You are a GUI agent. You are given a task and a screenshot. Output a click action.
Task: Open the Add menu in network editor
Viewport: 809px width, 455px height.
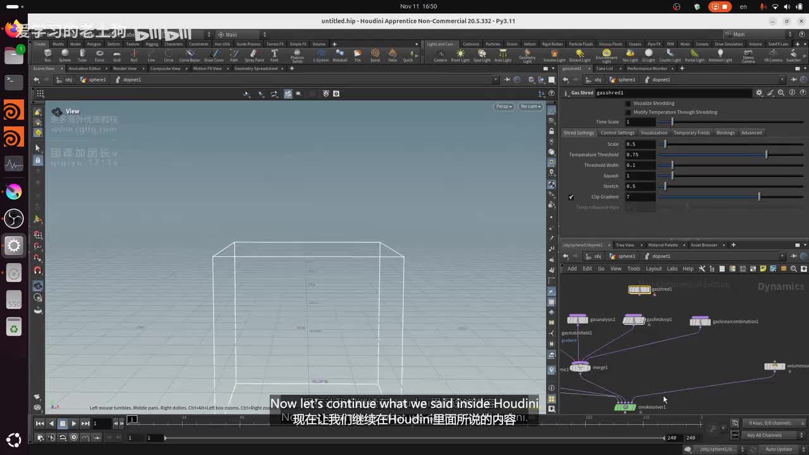click(572, 269)
